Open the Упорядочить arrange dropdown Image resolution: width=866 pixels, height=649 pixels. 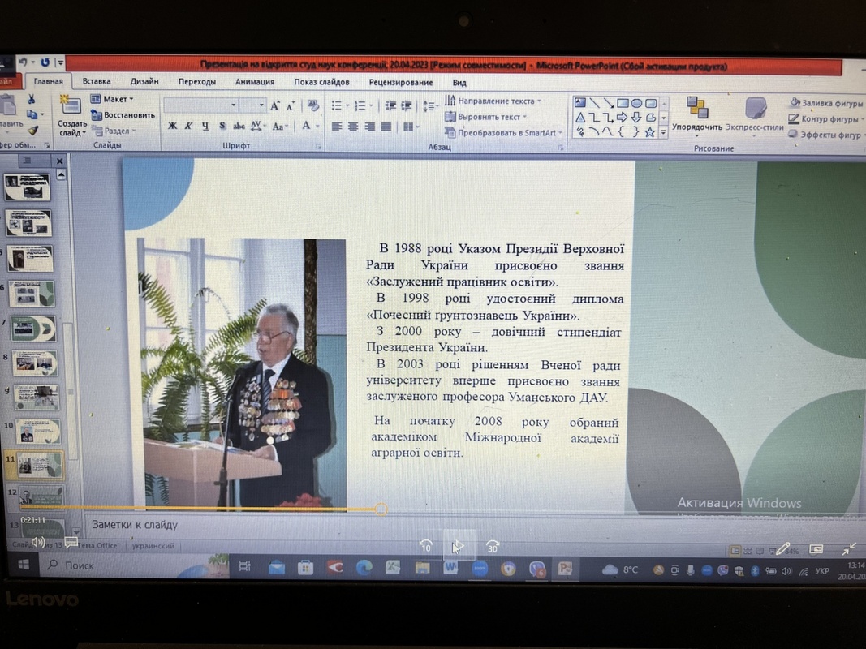tap(697, 116)
